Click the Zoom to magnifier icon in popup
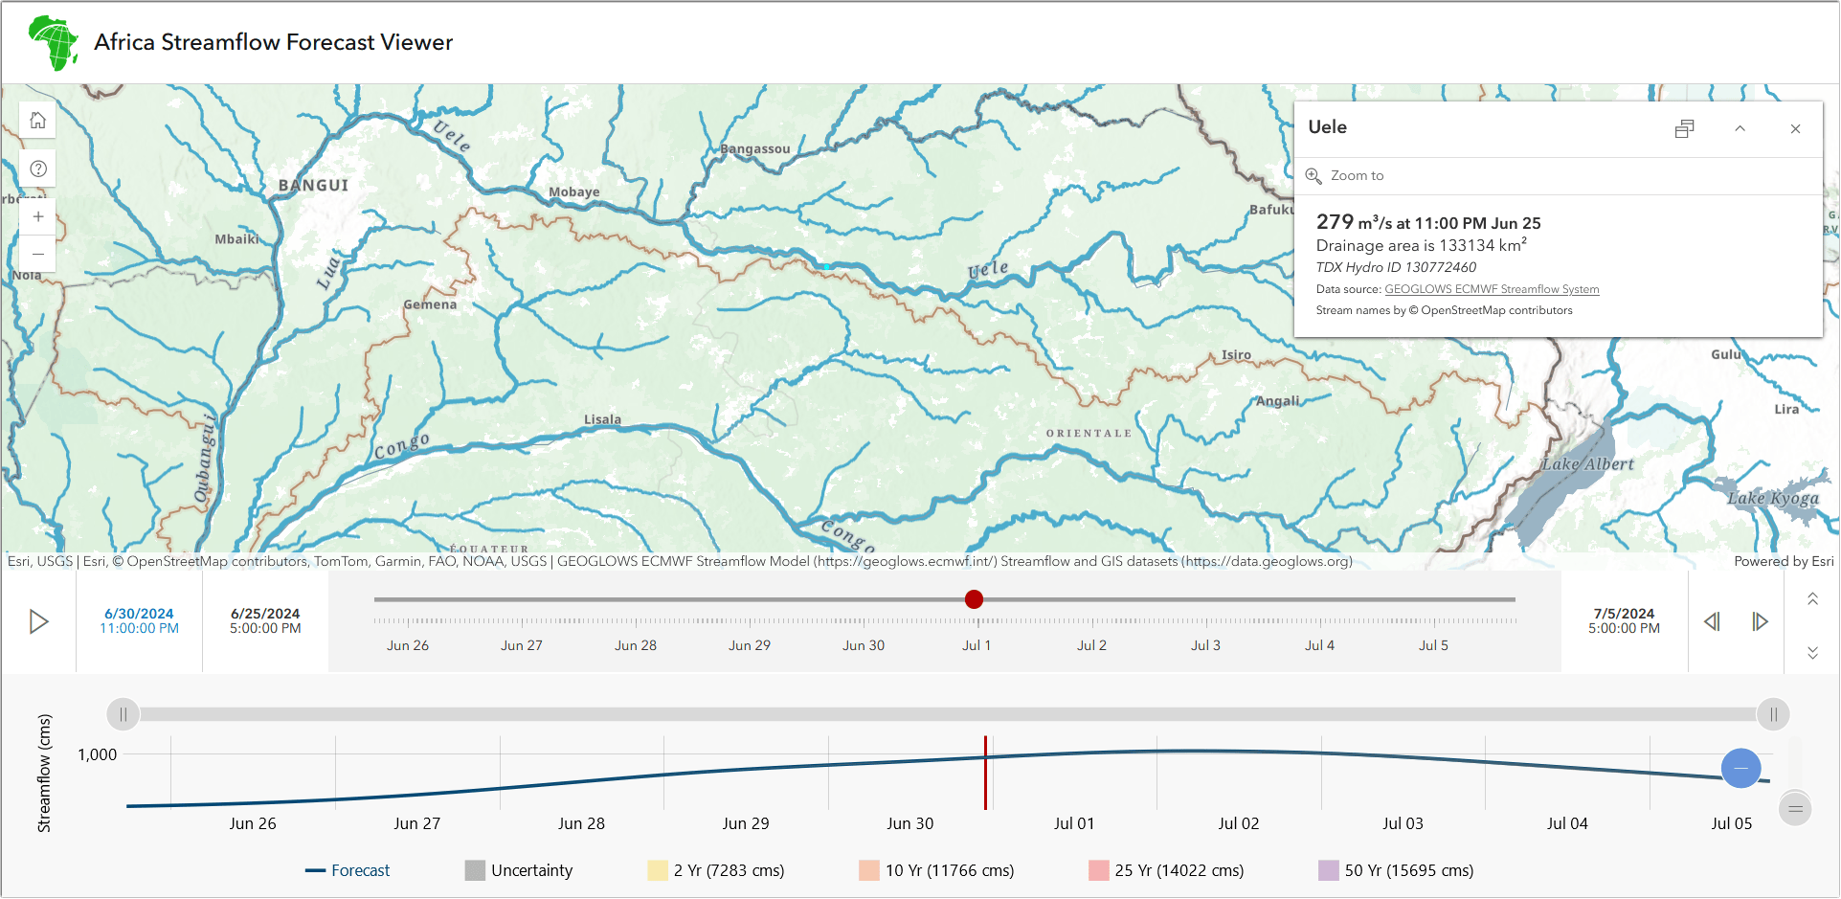Screen dimensions: 1841x899 [1315, 175]
